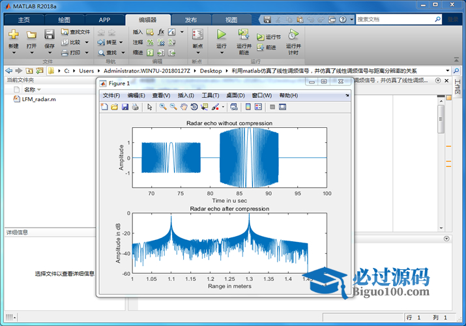Expand the current folder address bar dropdown

(448, 70)
